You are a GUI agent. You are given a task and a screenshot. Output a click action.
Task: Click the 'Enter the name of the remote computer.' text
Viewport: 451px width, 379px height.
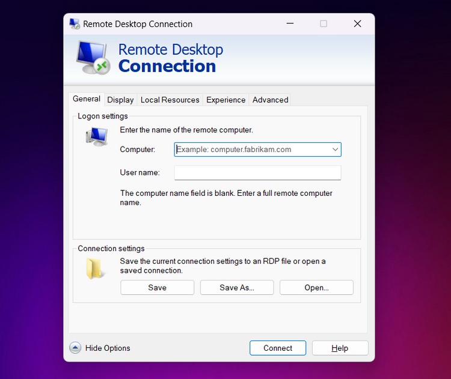coord(186,130)
